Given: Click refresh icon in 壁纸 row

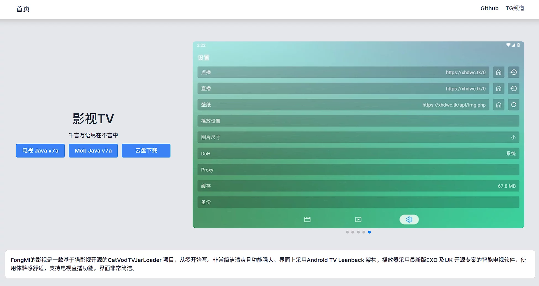Looking at the screenshot, I should click(513, 105).
